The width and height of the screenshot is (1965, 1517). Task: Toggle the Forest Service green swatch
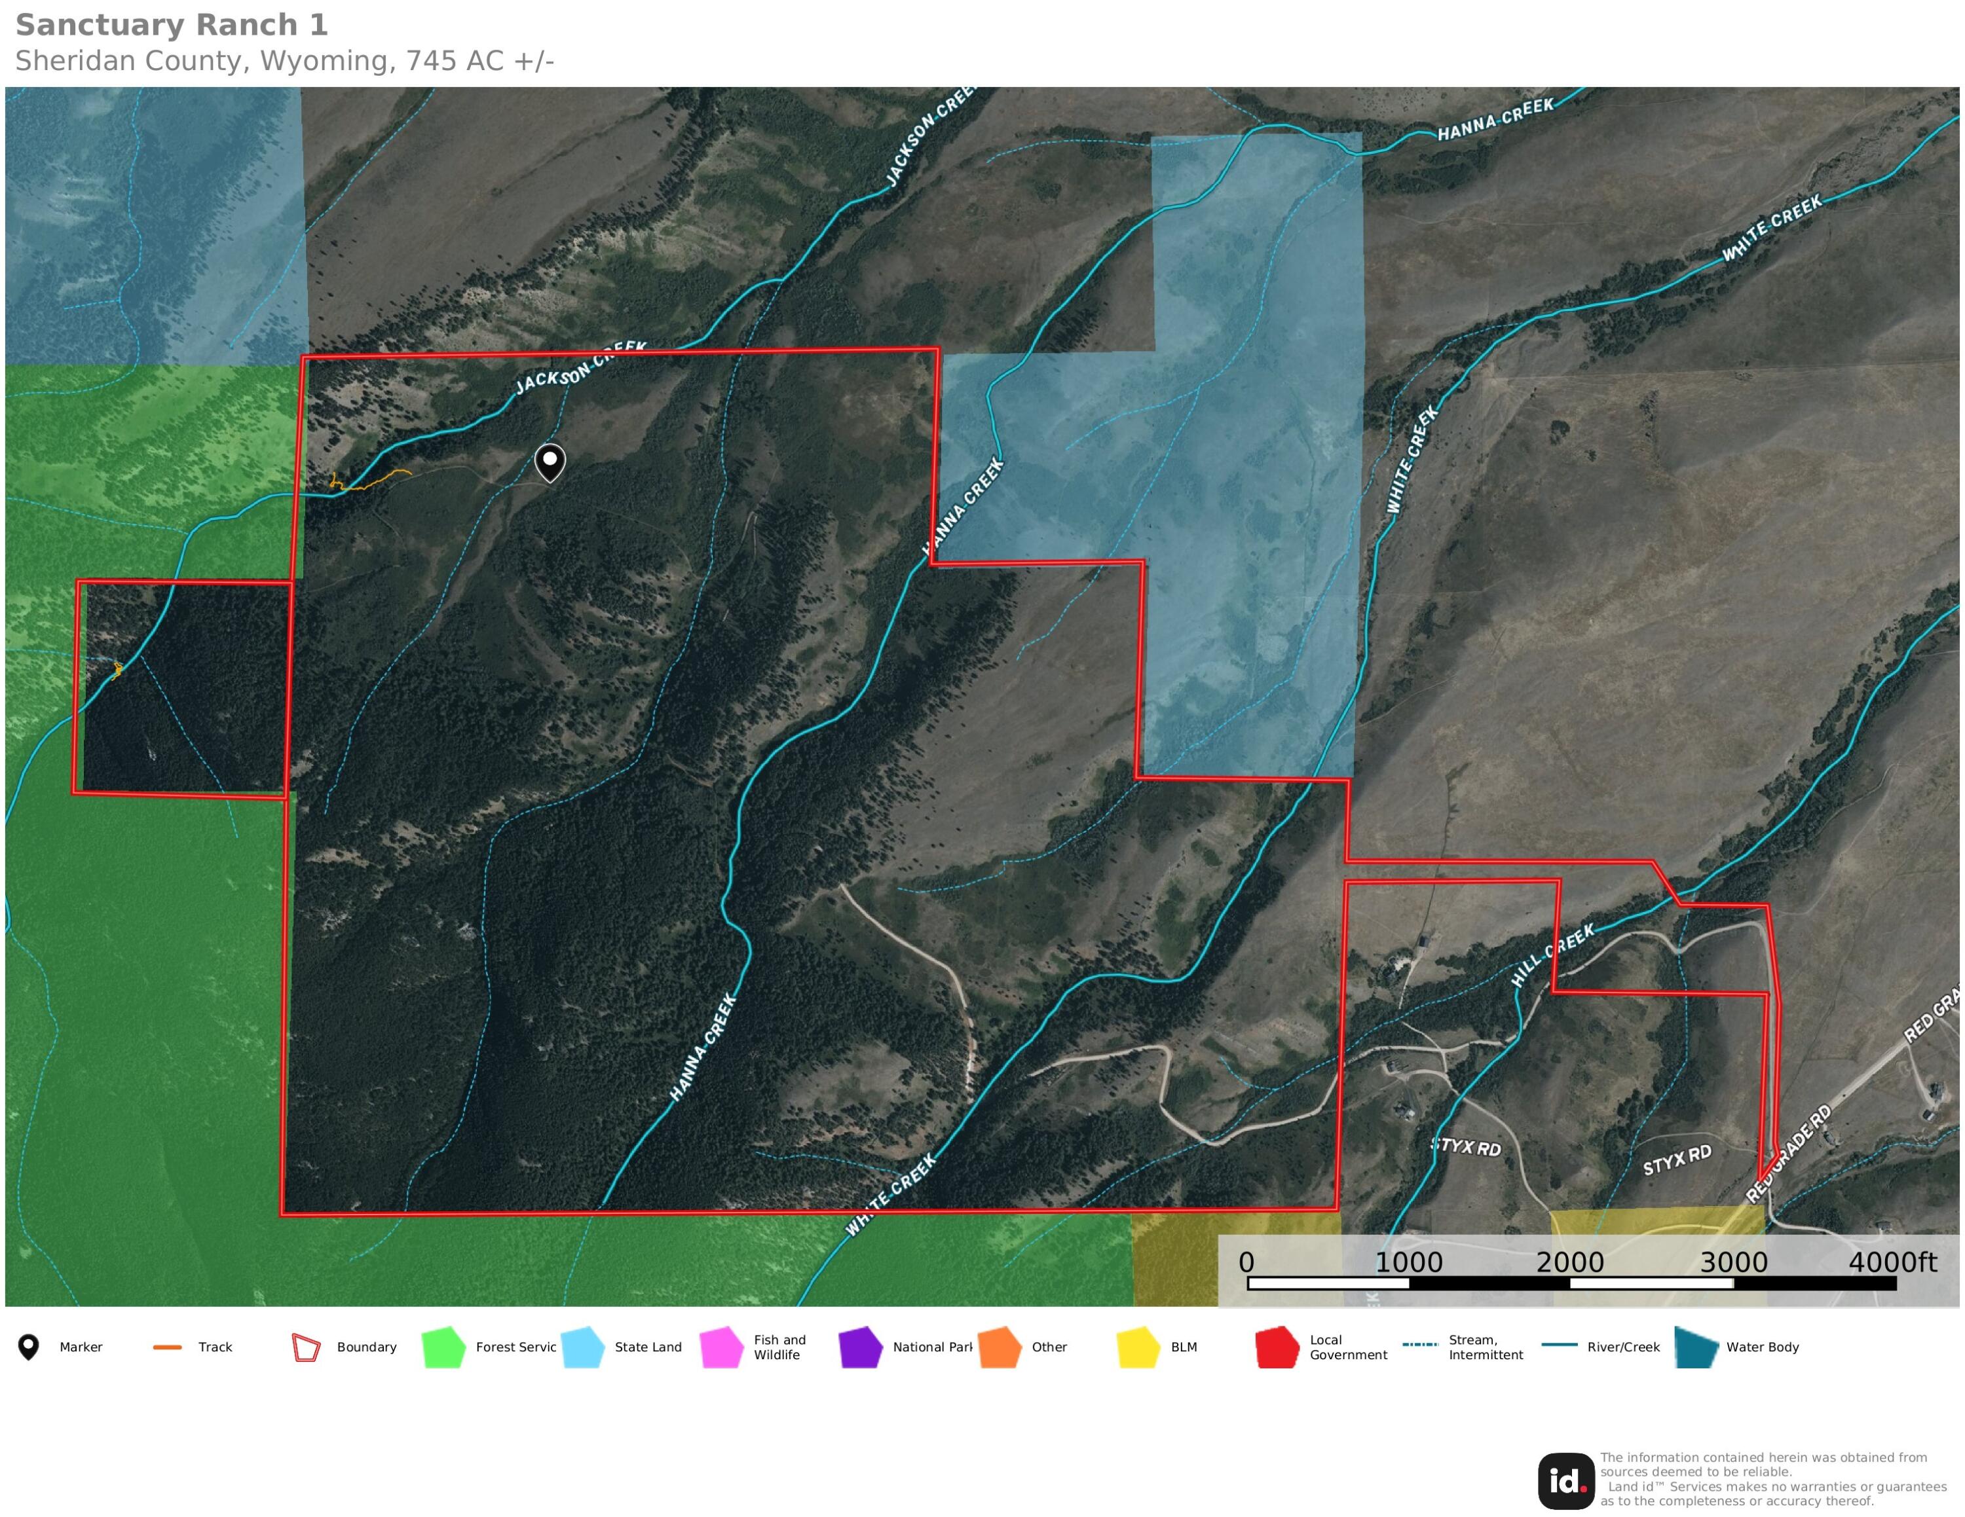(443, 1347)
